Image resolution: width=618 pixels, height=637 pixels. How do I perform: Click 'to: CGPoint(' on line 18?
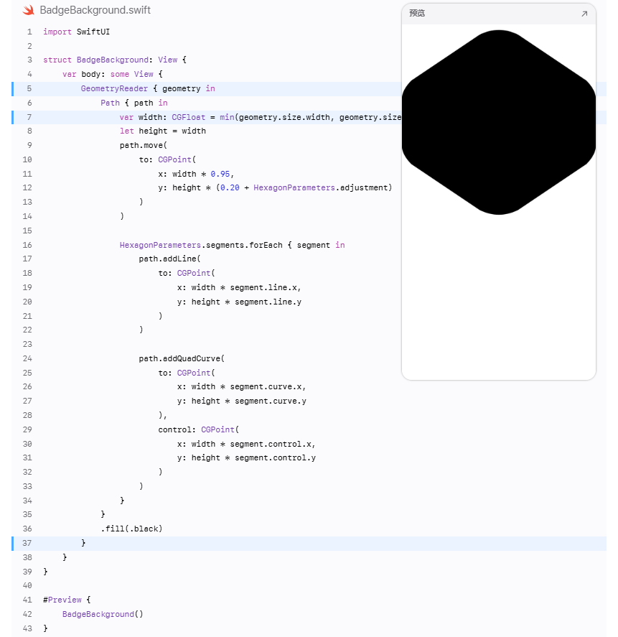[187, 273]
